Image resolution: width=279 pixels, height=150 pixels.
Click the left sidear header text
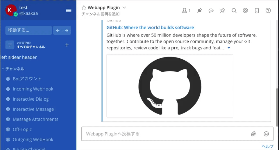point(19,57)
